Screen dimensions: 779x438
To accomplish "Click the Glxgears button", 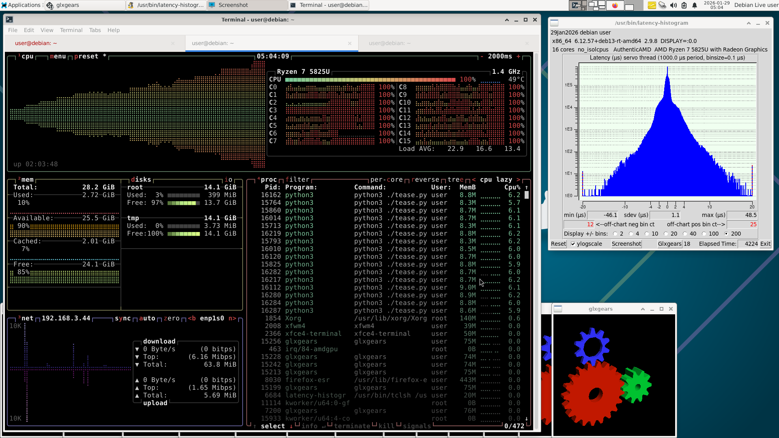I will 669,244.
